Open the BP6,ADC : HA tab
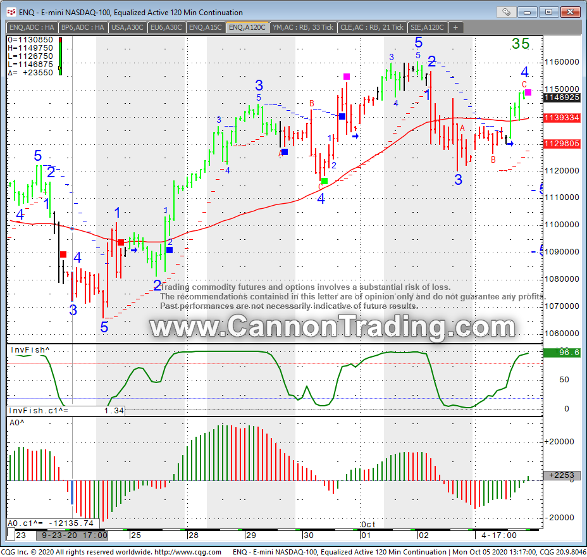This screenshot has width=587, height=557. [x=82, y=27]
